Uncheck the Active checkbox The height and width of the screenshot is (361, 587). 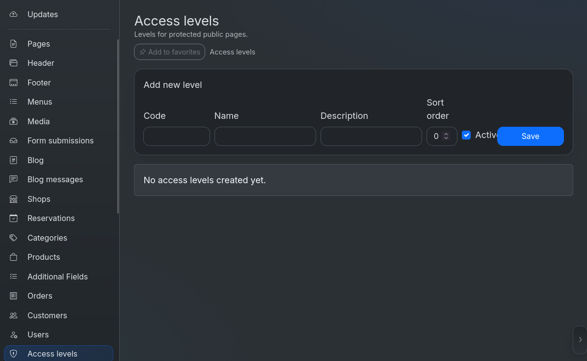point(466,135)
